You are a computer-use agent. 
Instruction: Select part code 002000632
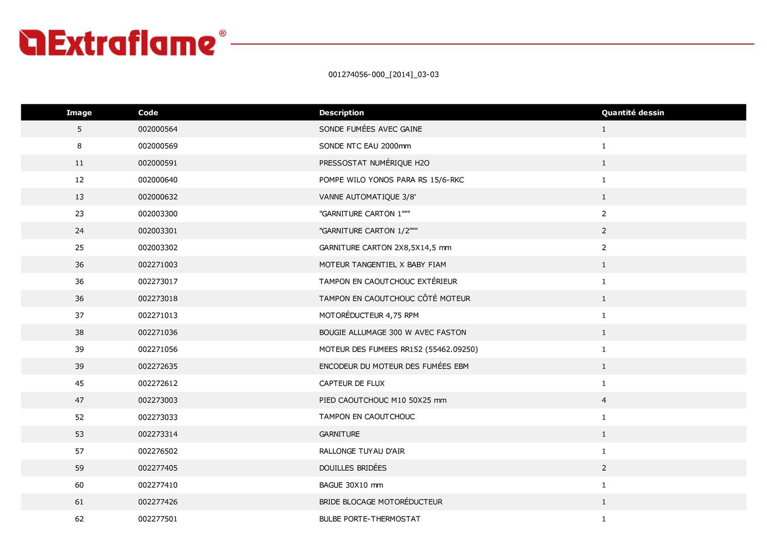pos(158,197)
